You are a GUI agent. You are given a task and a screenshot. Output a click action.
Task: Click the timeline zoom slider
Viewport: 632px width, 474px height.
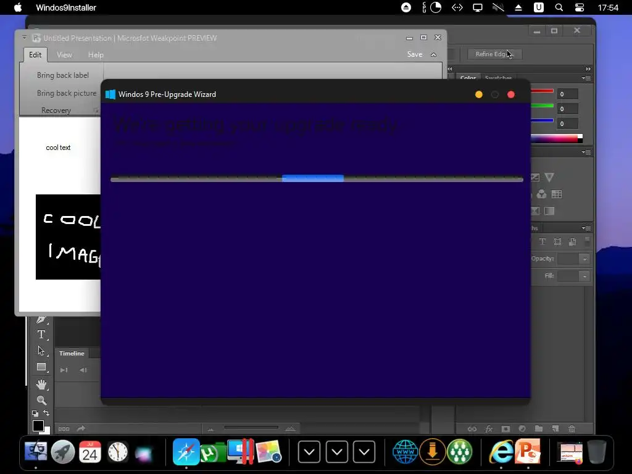point(251,428)
